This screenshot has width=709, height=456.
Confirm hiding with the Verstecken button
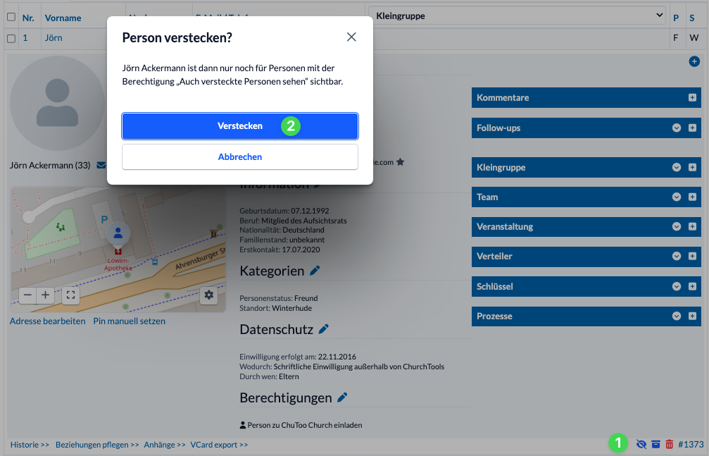239,126
